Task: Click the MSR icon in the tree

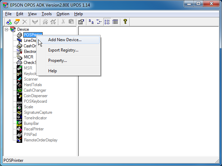Action: click(19, 68)
